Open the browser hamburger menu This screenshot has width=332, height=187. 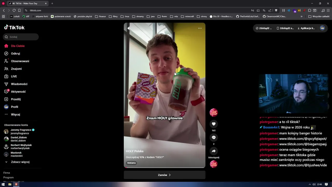pyautogui.click(x=328, y=10)
